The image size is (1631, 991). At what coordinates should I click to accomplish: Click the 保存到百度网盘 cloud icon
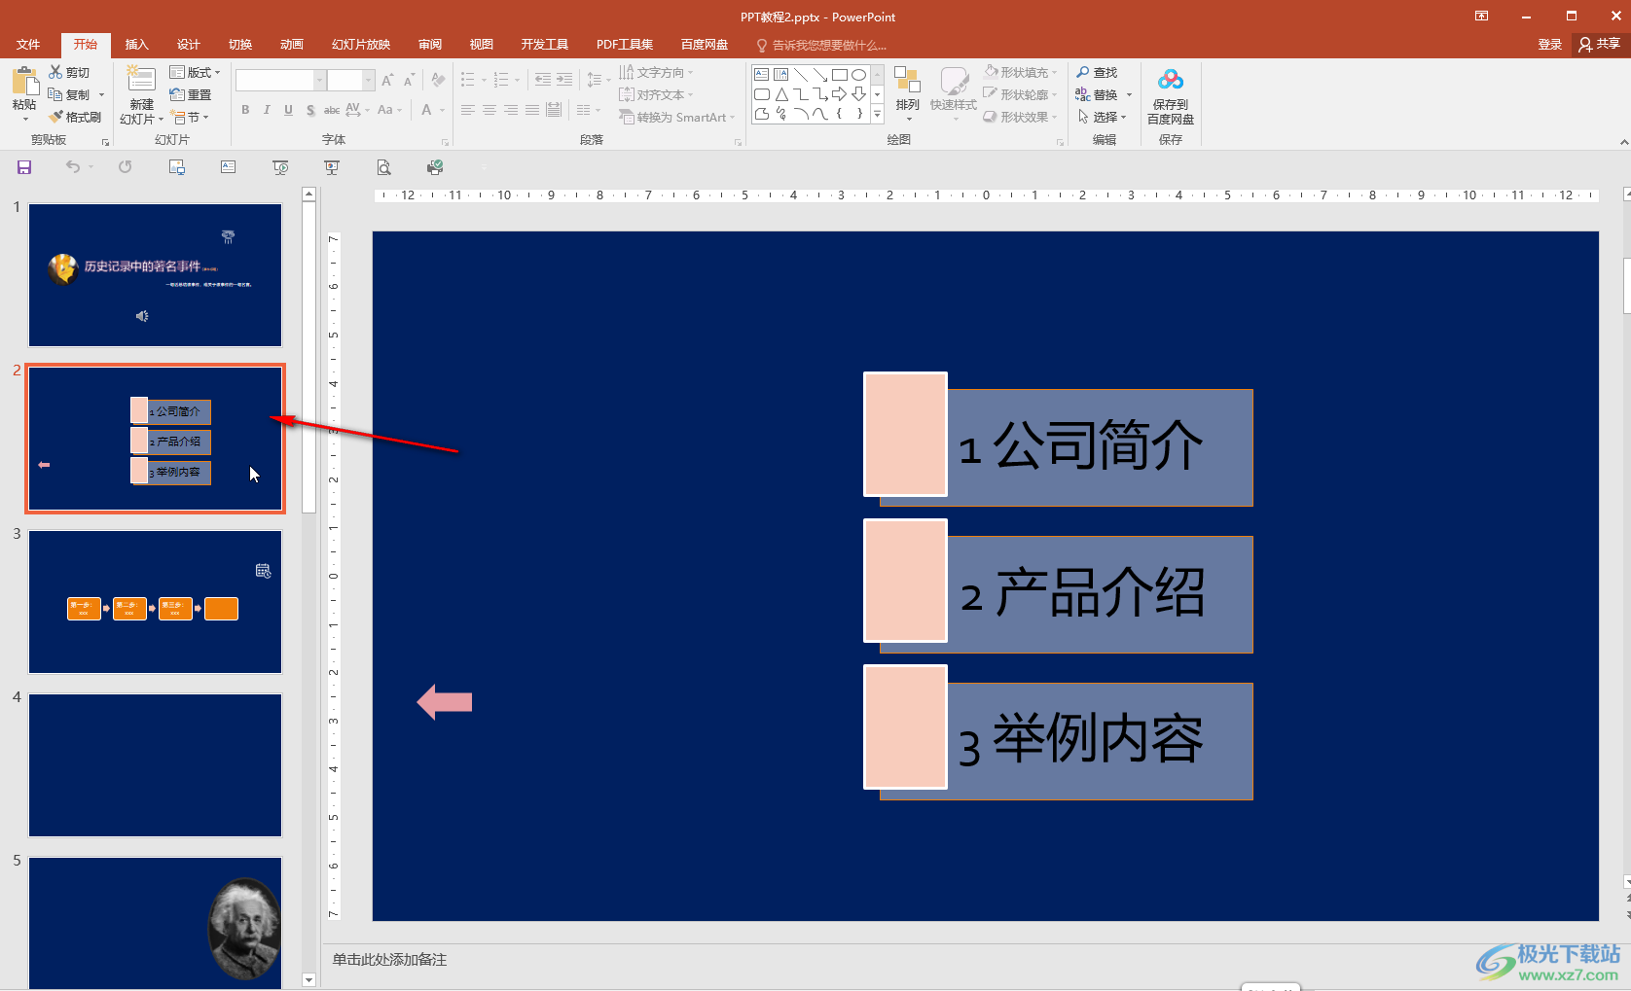point(1170,81)
